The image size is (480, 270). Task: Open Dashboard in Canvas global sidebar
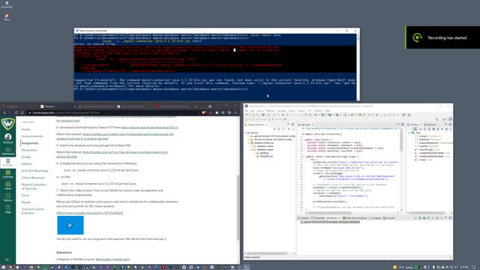[x=8, y=151]
